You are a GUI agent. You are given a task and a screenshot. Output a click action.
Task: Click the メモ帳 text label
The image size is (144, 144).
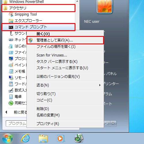click(20, 71)
